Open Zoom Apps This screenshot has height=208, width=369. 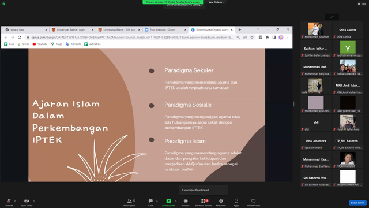tap(236, 202)
